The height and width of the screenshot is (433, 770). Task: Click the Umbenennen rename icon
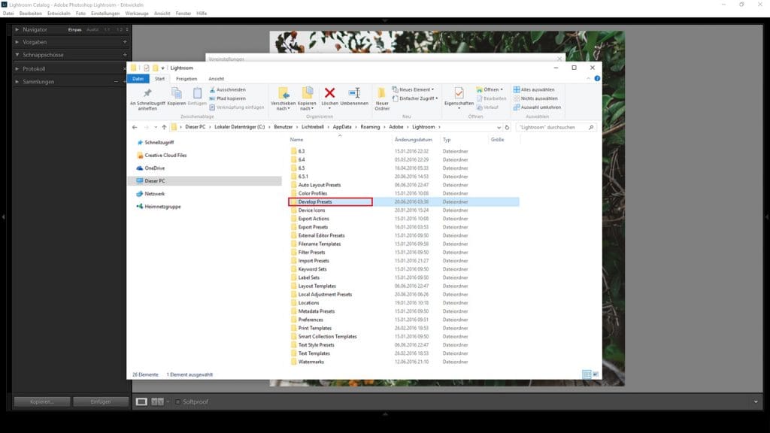(354, 96)
